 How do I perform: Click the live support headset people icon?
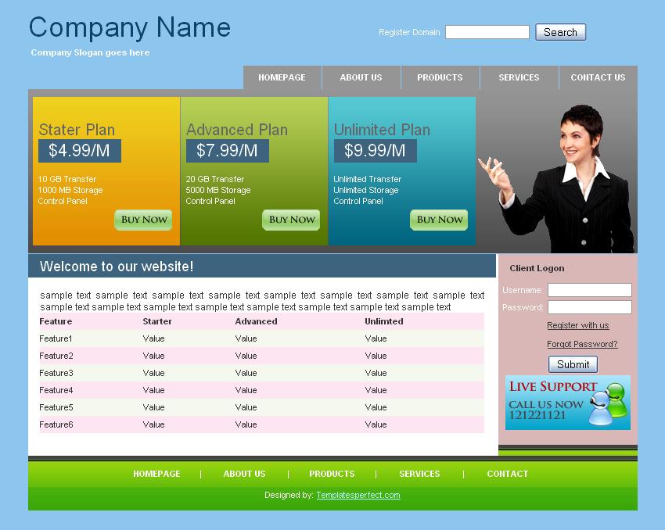click(608, 403)
